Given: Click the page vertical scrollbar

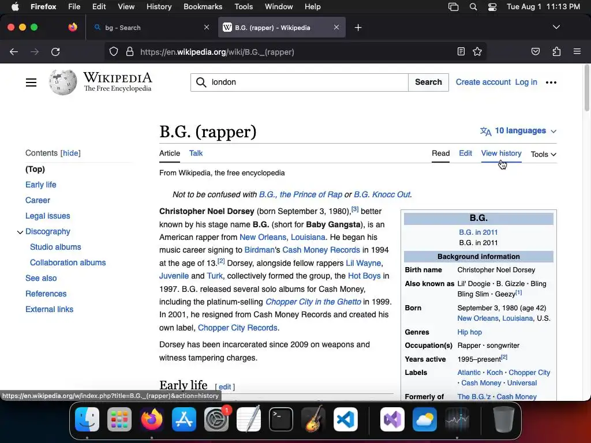Looking at the screenshot, I should pyautogui.click(x=586, y=88).
